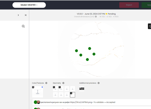The width and height of the screenshot is (151, 109).
Task: Click the Color/Textures section label
Action: pyautogui.click(x=38, y=83)
